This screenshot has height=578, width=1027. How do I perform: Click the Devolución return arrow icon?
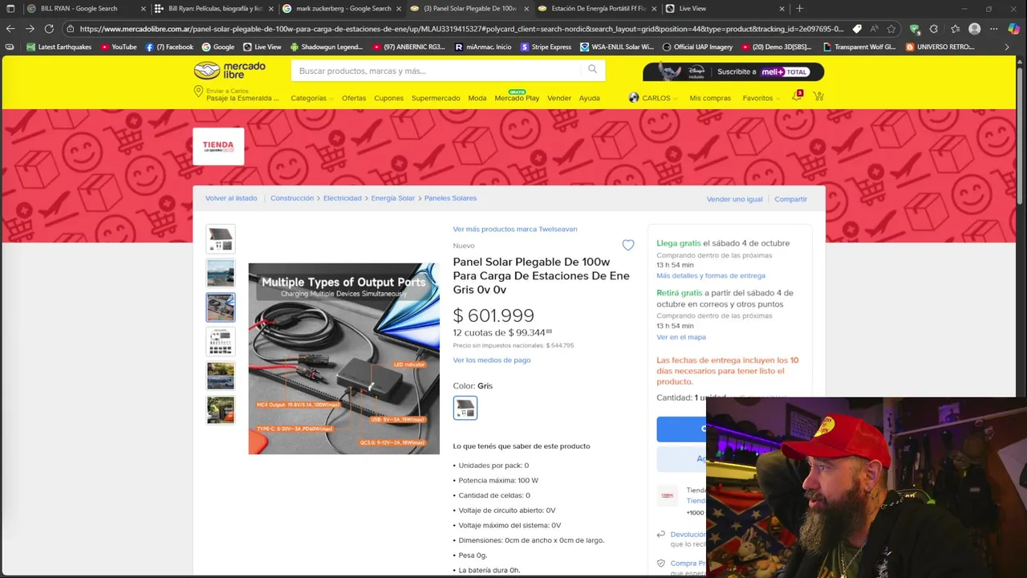pyautogui.click(x=660, y=534)
